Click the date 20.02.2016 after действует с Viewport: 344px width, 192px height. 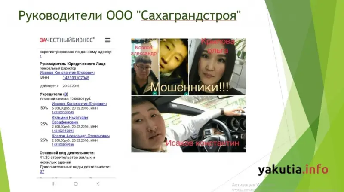(x=71, y=86)
